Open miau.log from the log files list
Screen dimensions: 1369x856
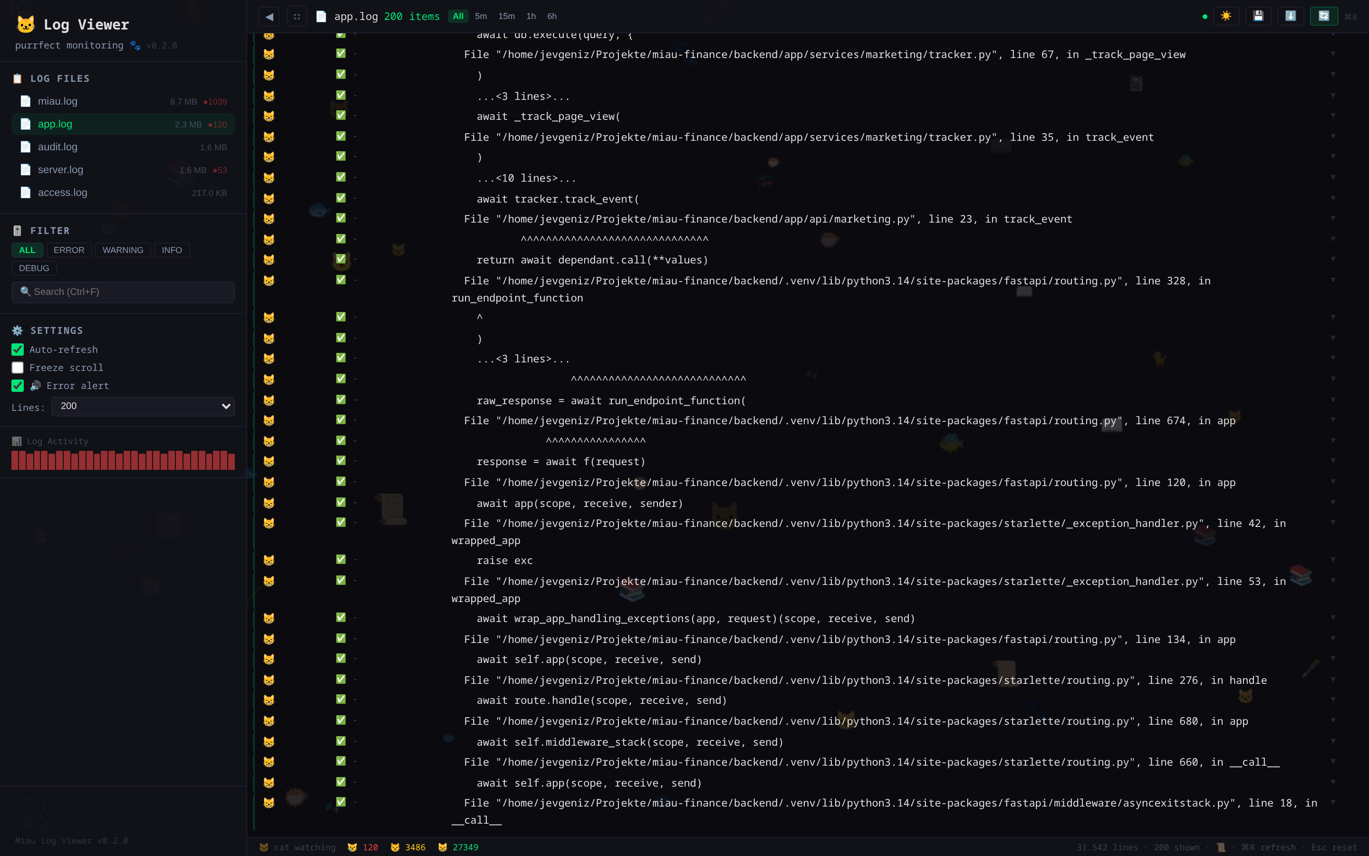pyautogui.click(x=123, y=101)
